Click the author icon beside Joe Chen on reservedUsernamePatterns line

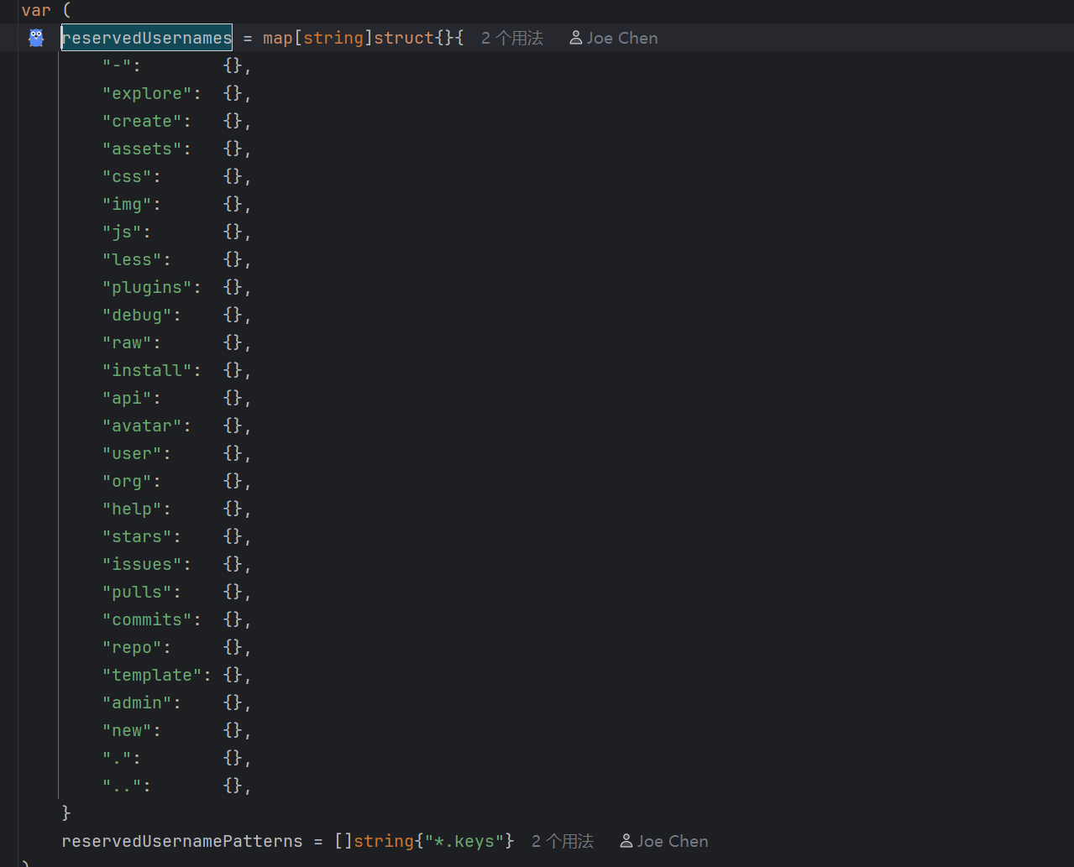click(626, 841)
